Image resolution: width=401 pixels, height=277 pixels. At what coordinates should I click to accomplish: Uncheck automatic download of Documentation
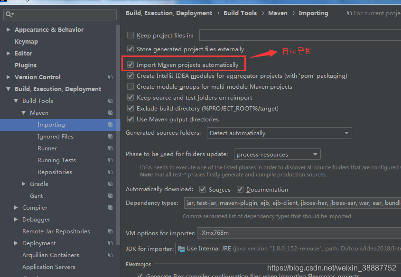240,189
